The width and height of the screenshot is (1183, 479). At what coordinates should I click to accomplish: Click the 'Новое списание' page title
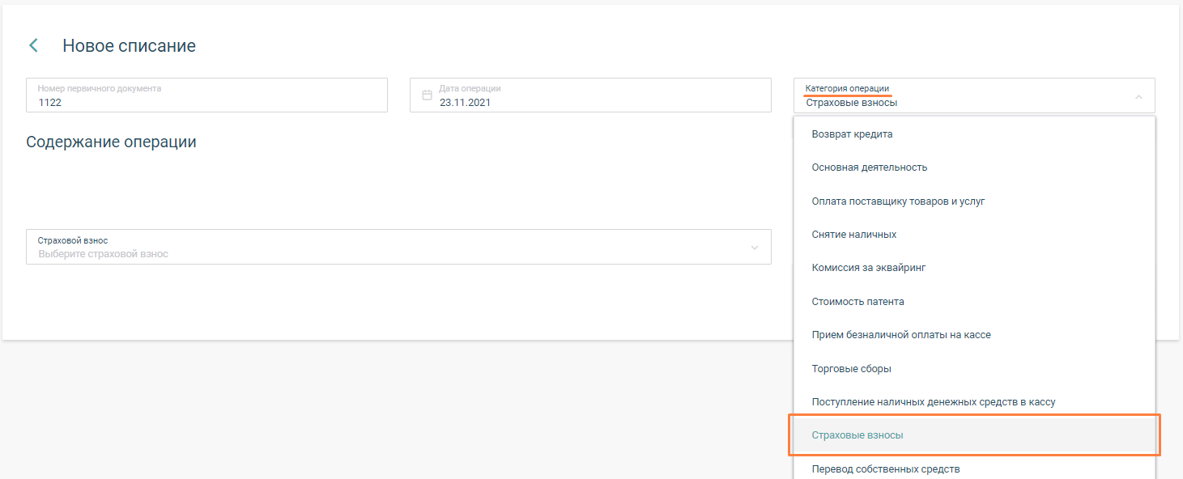click(130, 46)
